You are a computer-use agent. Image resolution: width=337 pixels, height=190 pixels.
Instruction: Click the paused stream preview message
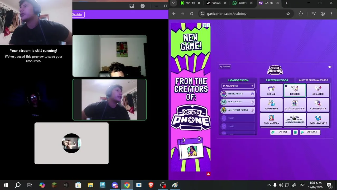(33, 56)
